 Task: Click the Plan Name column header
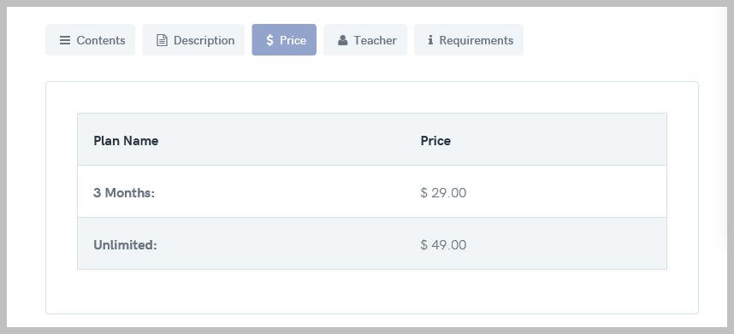(126, 141)
